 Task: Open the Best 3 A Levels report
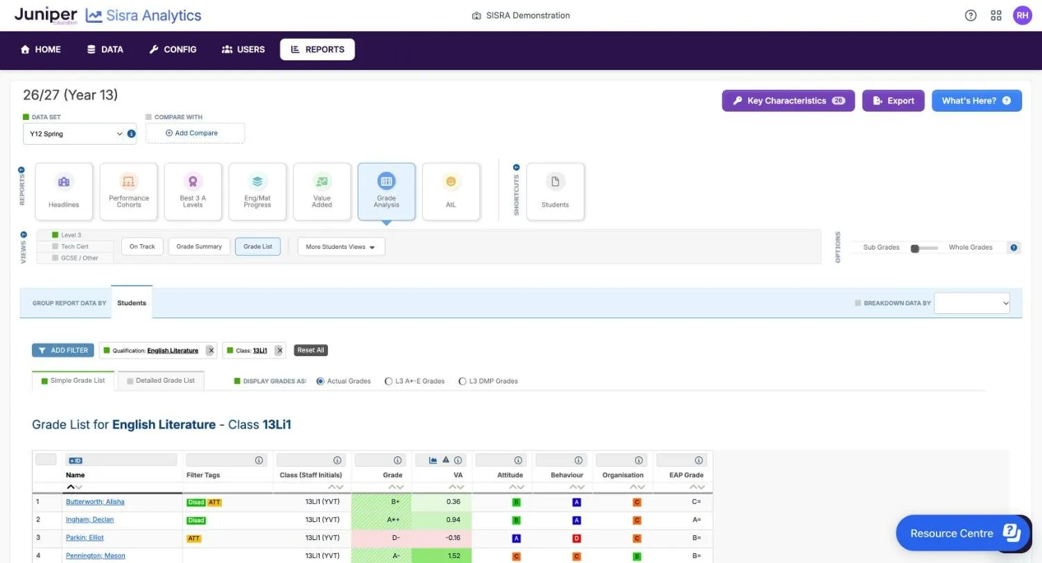(193, 192)
